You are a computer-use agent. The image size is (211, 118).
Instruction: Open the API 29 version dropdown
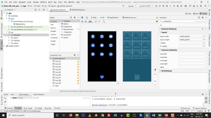click(103, 17)
